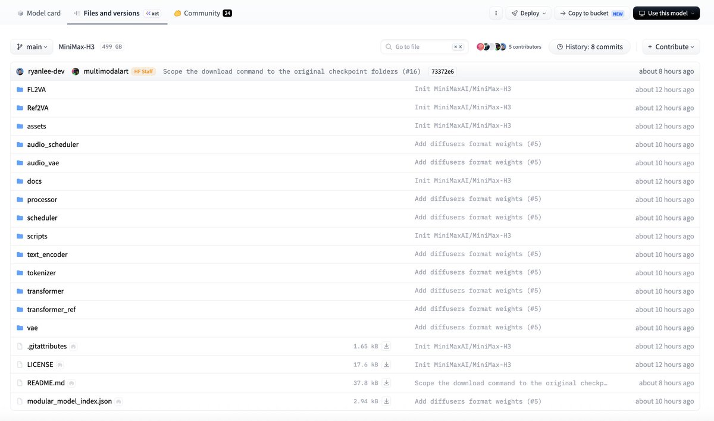The width and height of the screenshot is (714, 421).
Task: Click the latest commit message about download command
Action: [292, 71]
